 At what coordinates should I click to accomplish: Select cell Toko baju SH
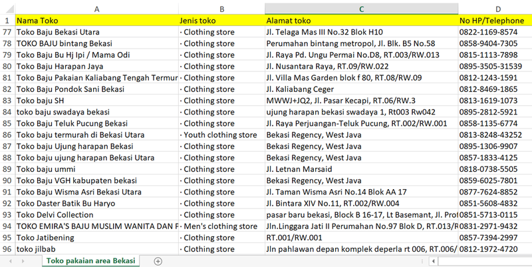tap(96, 101)
